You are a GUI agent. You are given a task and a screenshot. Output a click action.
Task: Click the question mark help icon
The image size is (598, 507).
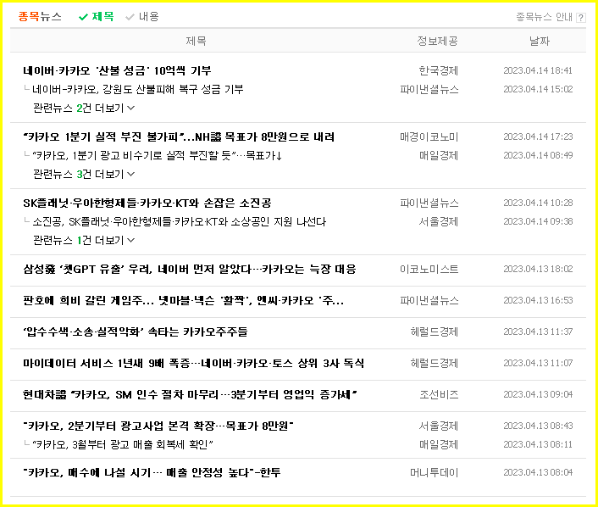coord(581,18)
